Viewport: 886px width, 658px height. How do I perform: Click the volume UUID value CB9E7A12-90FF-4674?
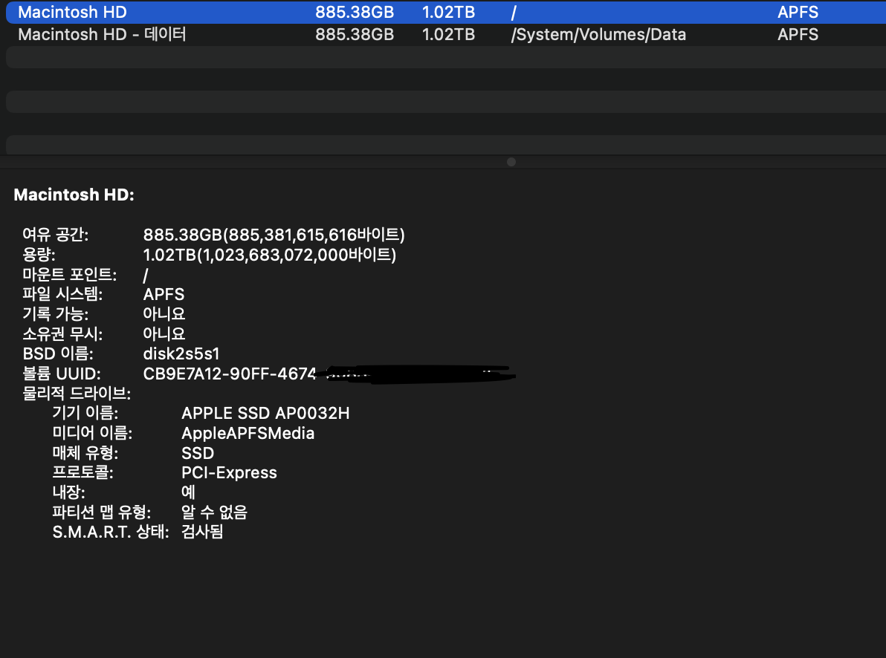pos(230,374)
